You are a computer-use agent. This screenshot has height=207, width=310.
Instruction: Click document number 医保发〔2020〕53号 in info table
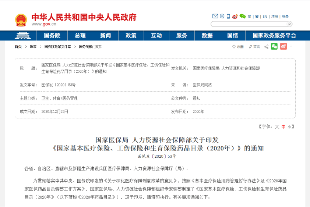click(x=59, y=85)
